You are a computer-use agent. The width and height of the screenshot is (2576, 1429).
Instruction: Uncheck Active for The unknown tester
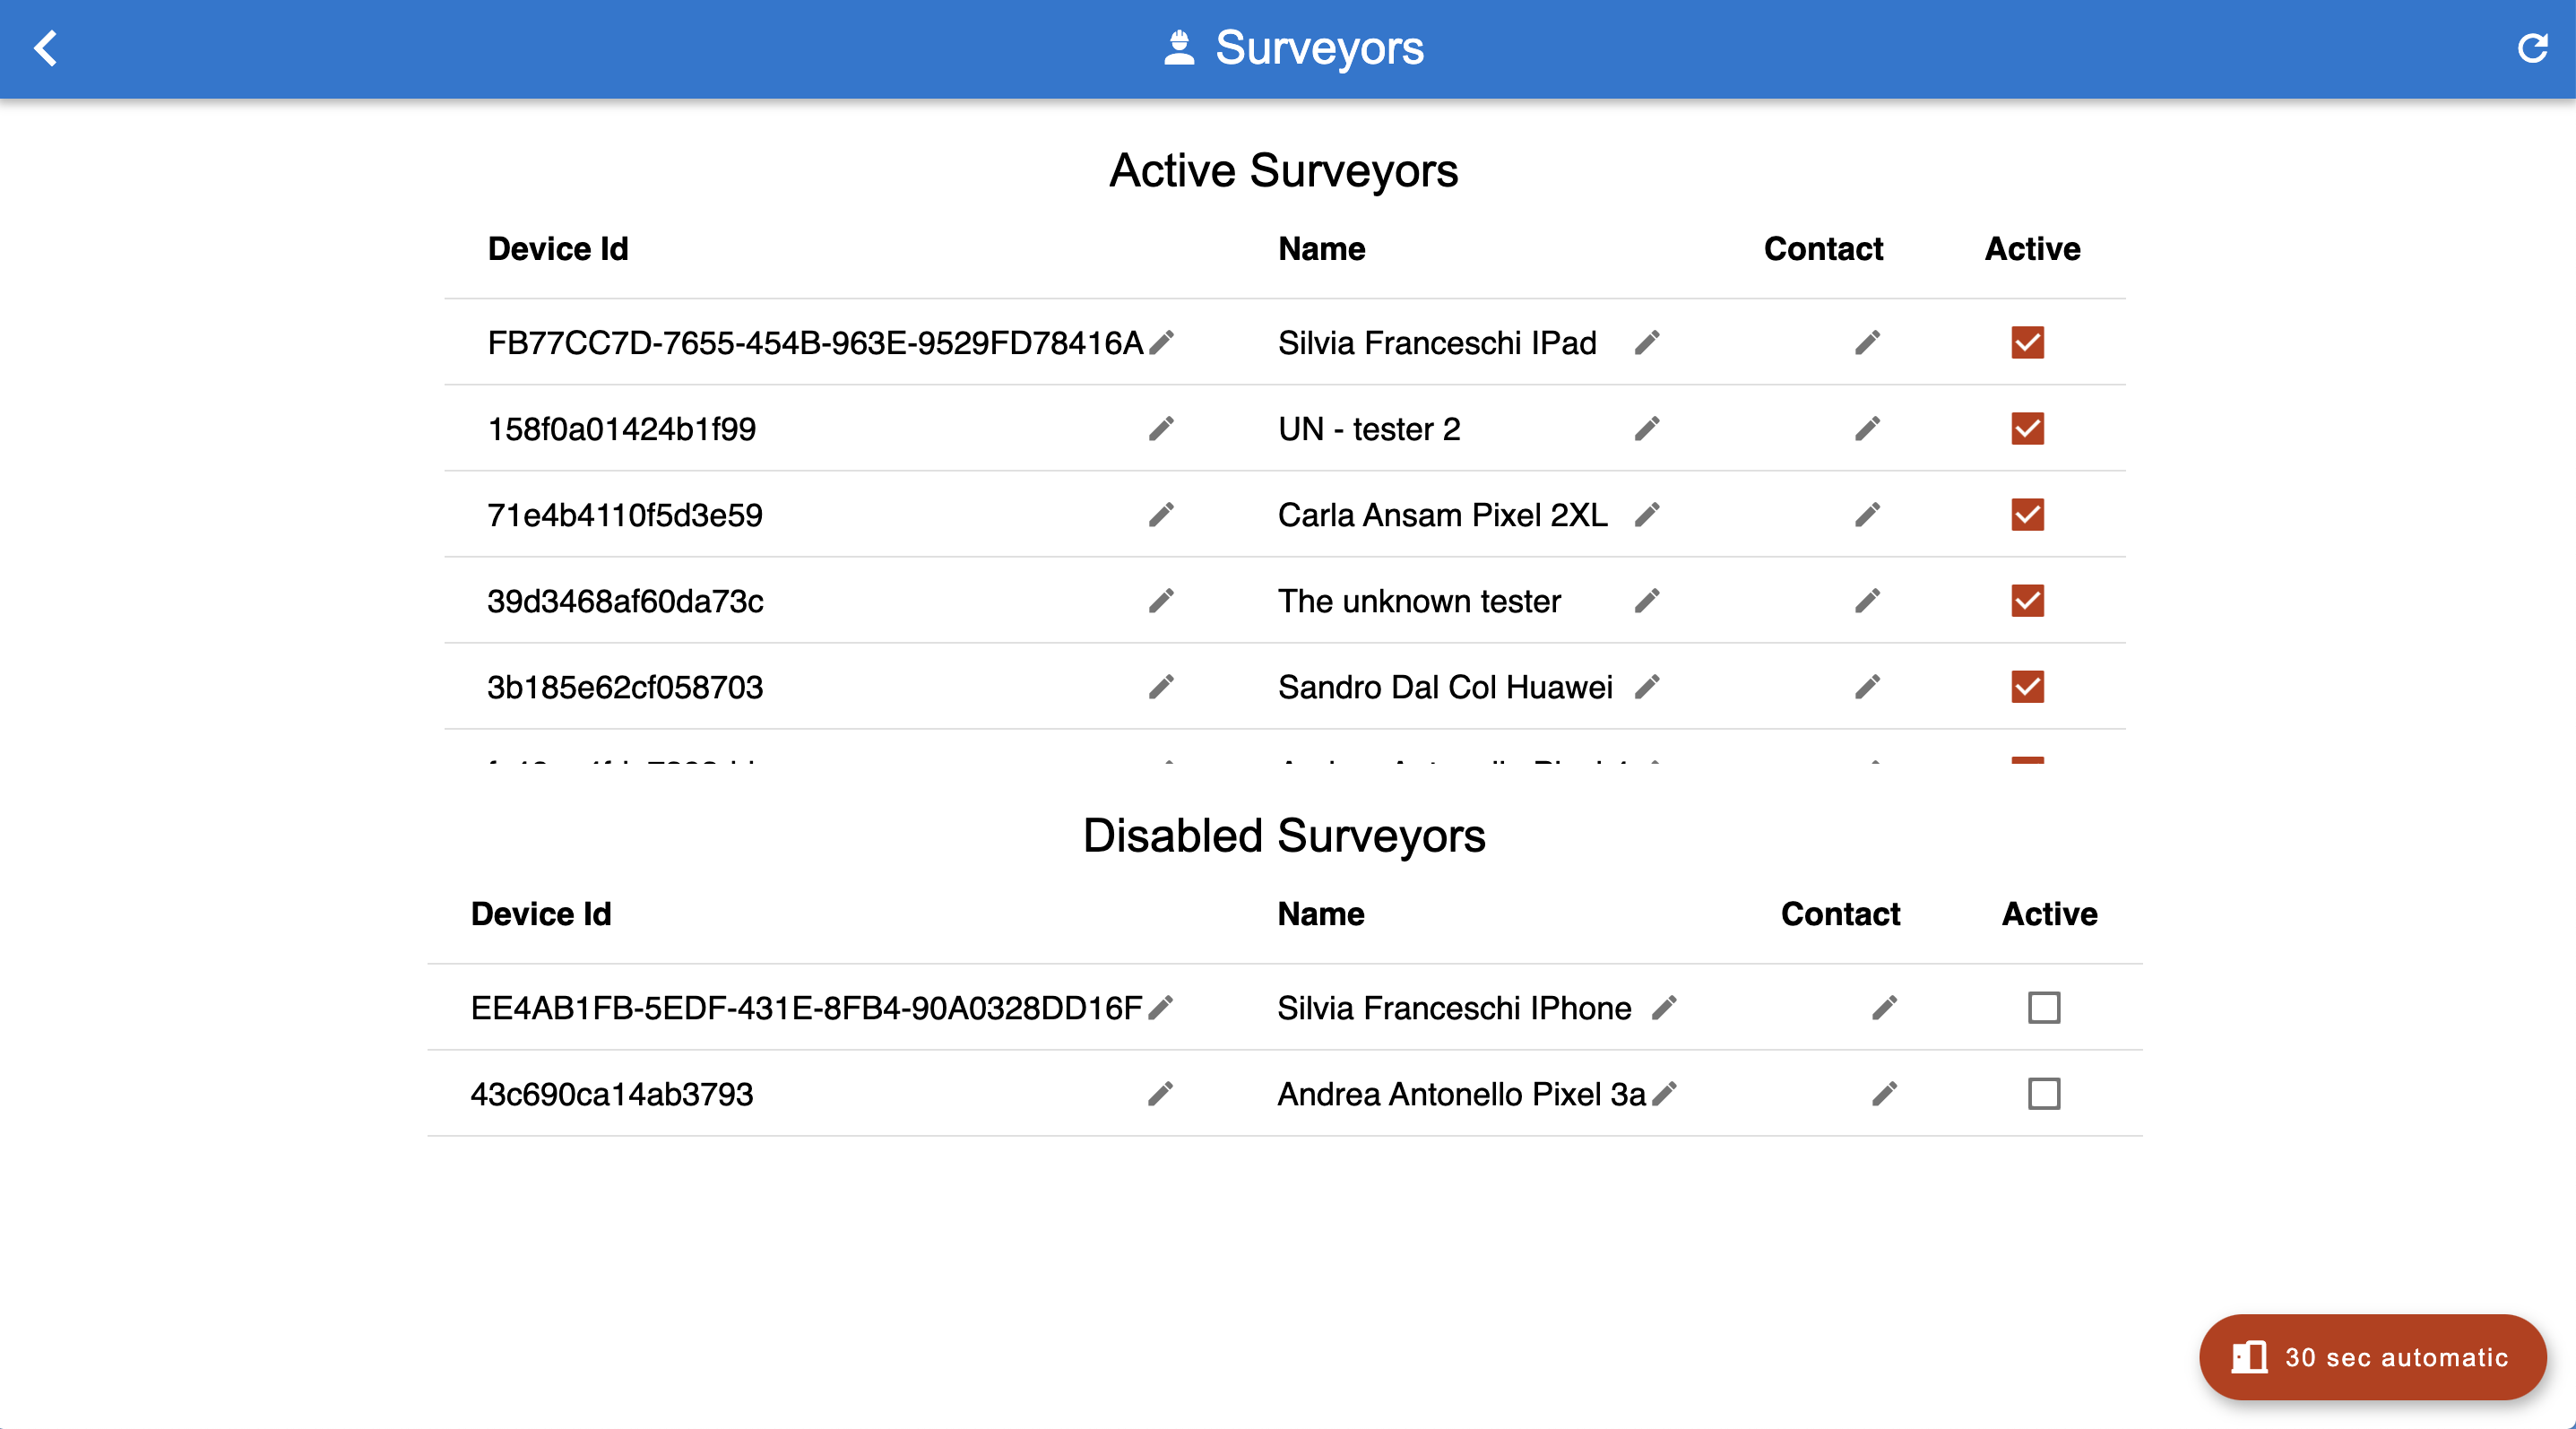pyautogui.click(x=2028, y=601)
